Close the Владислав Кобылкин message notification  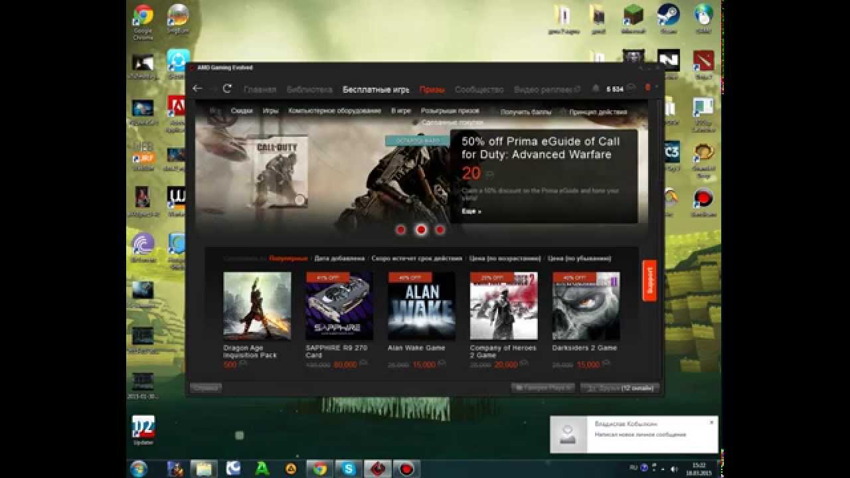711,422
